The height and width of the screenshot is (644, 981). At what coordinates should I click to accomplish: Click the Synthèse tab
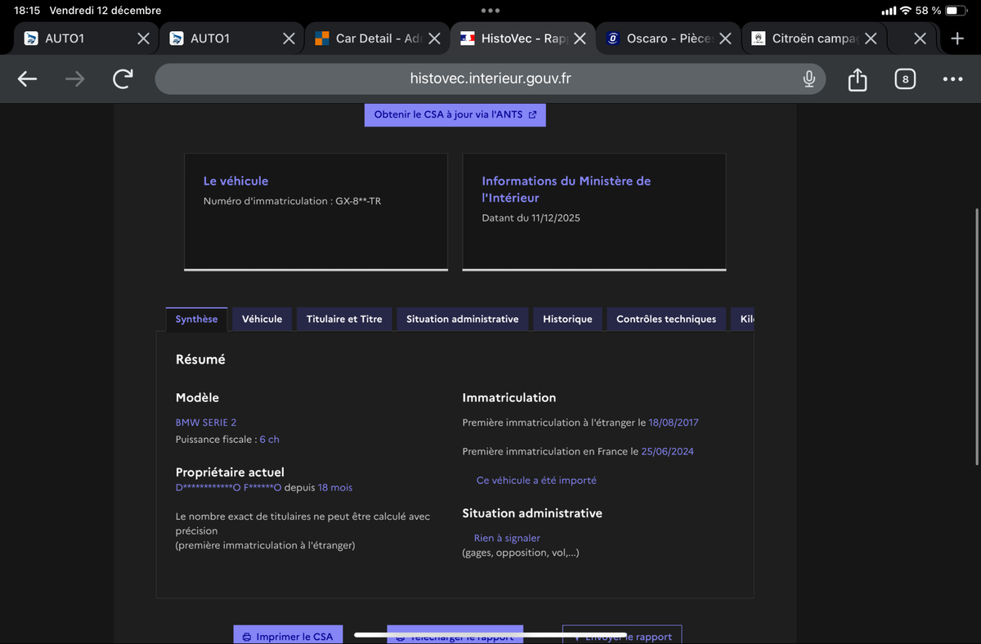click(x=196, y=319)
